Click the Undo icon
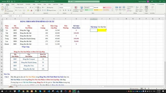 [15, 2]
